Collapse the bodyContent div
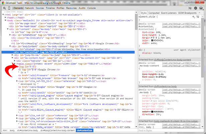214x134 pixels. pos(10,46)
